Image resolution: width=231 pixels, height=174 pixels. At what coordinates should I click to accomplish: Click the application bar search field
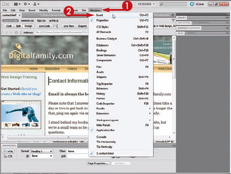(x=173, y=4)
